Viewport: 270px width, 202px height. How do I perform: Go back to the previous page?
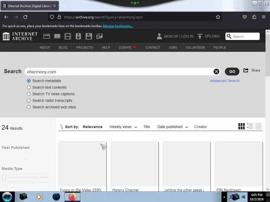click(x=6, y=17)
